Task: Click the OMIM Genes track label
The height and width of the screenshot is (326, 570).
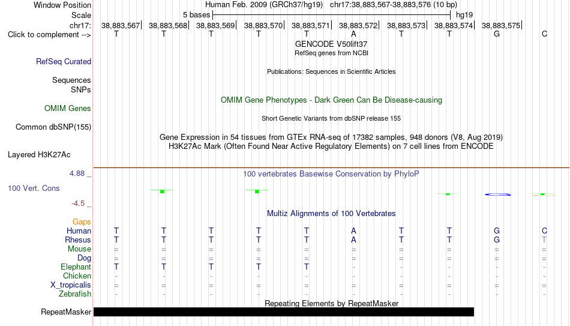Action: [x=68, y=109]
